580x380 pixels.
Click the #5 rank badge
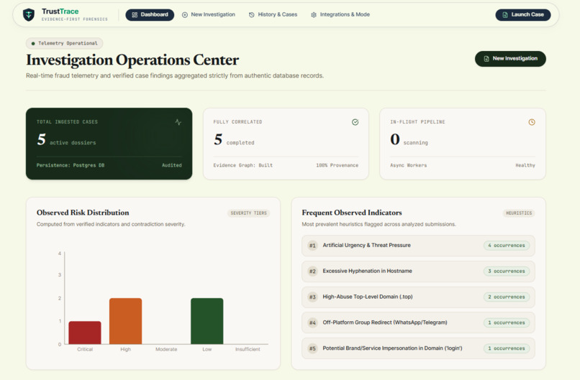(x=312, y=348)
